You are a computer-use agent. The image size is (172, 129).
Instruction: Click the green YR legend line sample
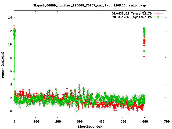pyautogui.click(x=158, y=17)
